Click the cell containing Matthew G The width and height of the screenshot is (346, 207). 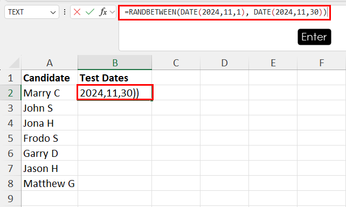(x=50, y=183)
